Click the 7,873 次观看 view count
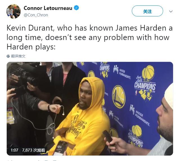Image resolution: width=180 pixels, height=161 pixels. point(33,150)
